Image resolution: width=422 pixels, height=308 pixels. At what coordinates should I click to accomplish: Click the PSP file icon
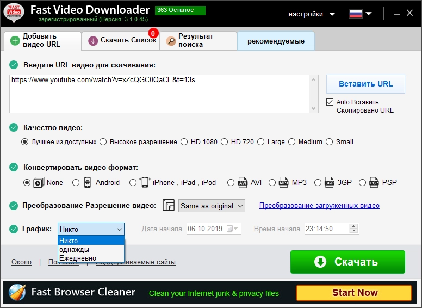coord(374,182)
